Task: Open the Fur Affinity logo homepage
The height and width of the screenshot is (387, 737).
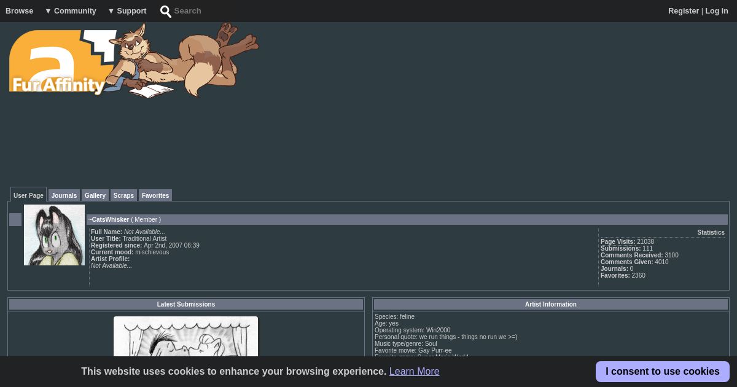Action: tap(63, 61)
